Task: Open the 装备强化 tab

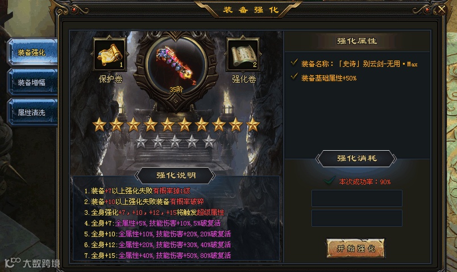Action: 32,53
